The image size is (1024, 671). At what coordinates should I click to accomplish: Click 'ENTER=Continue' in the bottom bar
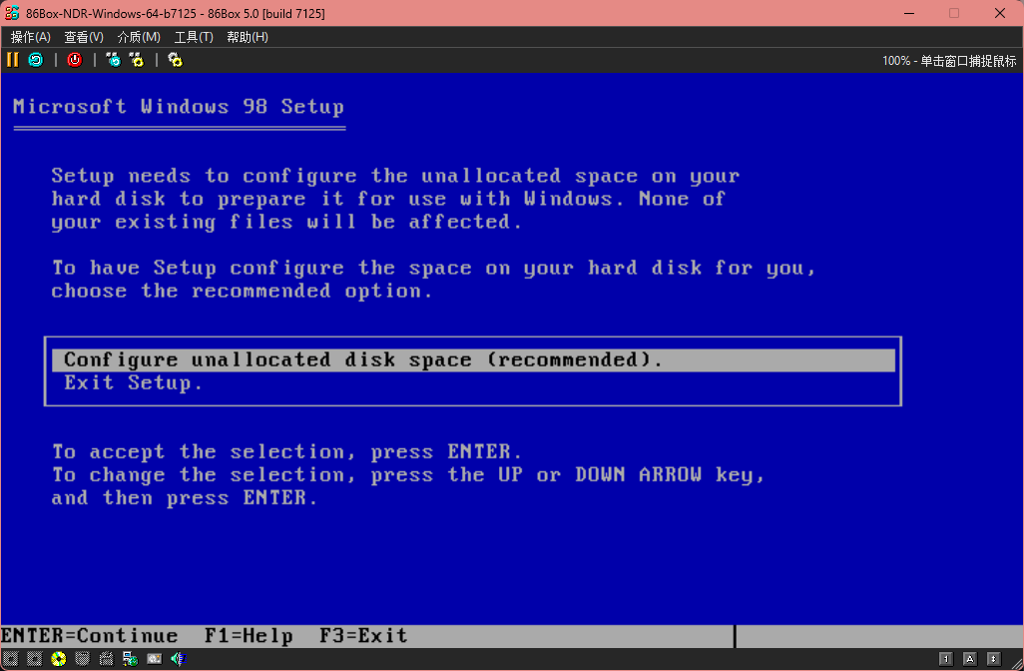pos(90,636)
